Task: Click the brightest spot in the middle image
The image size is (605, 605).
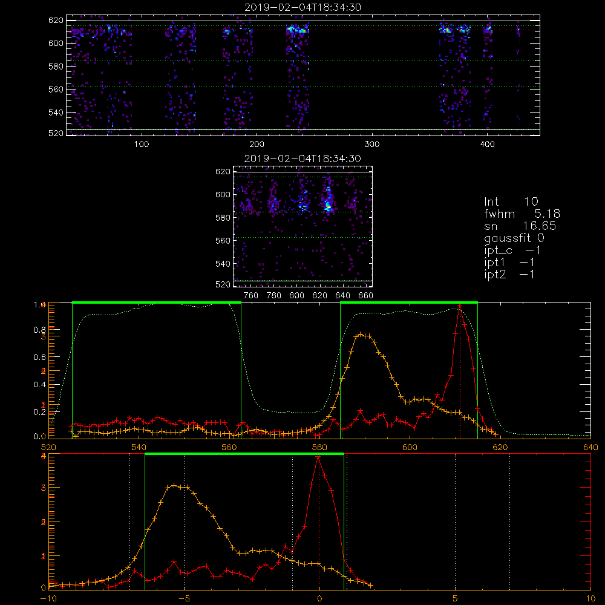Action: click(329, 207)
